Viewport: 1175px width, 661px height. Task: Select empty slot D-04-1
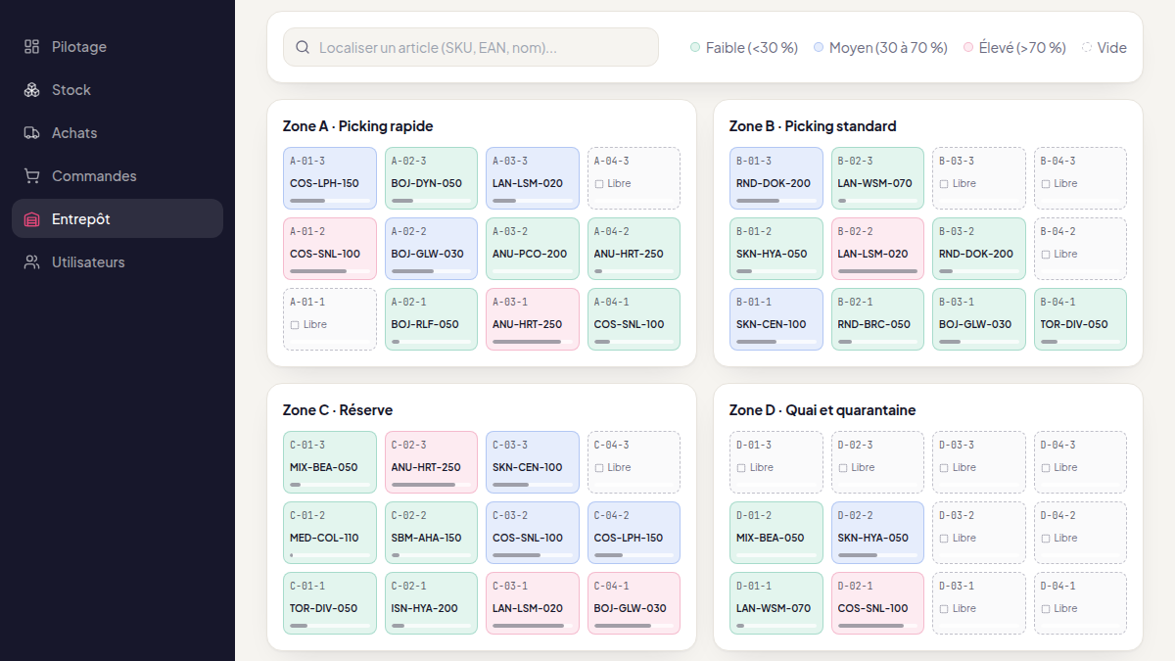(x=1080, y=603)
